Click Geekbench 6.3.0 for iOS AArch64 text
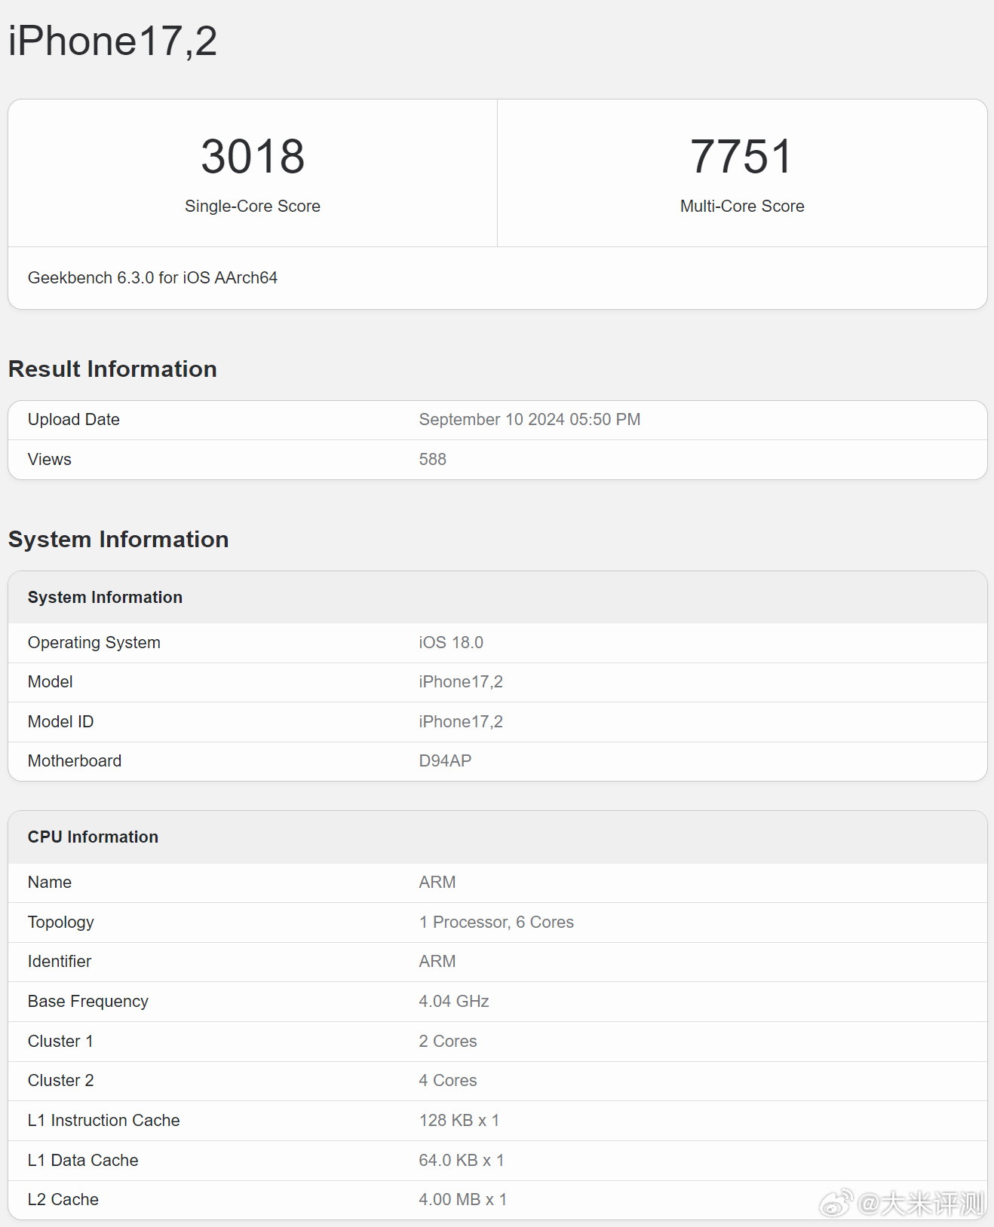 (152, 278)
